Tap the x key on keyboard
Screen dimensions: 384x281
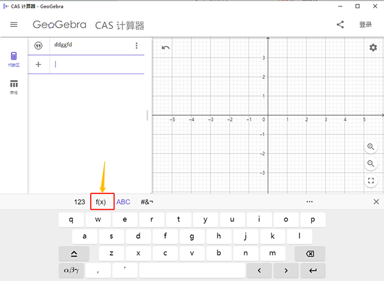[x=138, y=253]
